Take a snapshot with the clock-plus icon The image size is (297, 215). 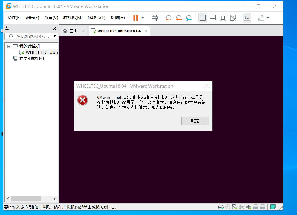click(x=168, y=18)
